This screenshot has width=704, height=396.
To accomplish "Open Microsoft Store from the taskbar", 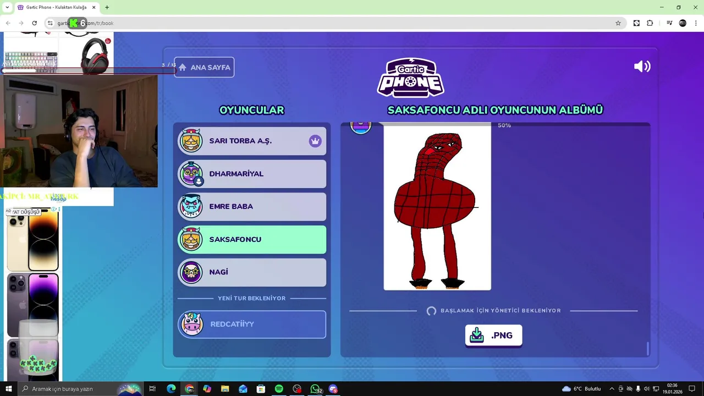I will pos(261,389).
